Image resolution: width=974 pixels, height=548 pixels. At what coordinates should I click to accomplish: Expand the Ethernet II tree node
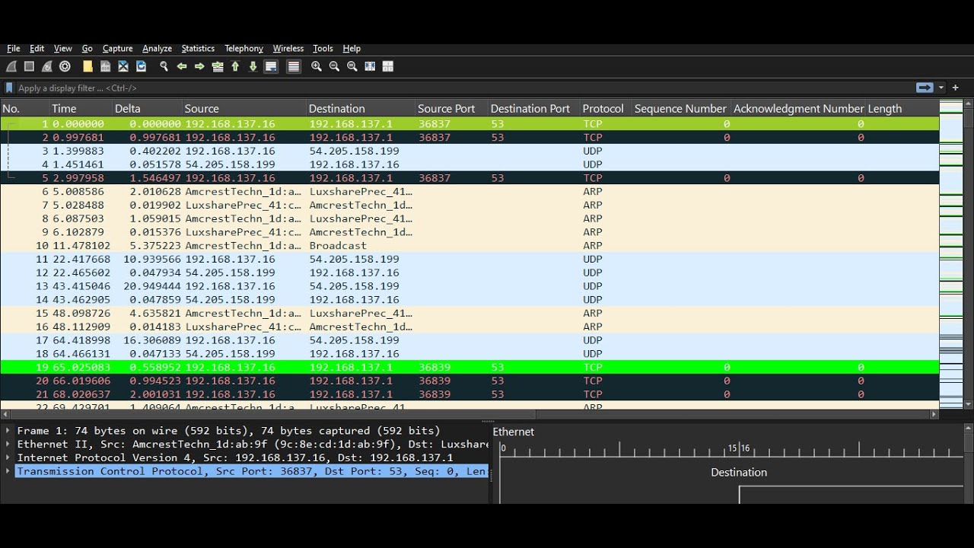[8, 444]
